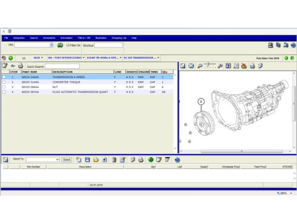The image size is (297, 224).
Task: Click the green back arrow near US
Action: [x=11, y=57]
